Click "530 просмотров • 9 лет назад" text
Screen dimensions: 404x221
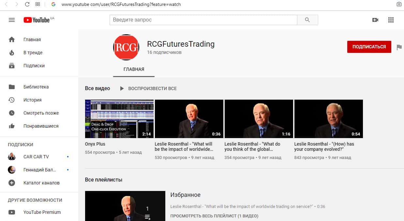coord(184,158)
